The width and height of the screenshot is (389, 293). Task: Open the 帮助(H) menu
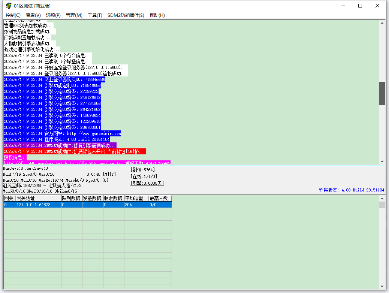[x=157, y=15]
